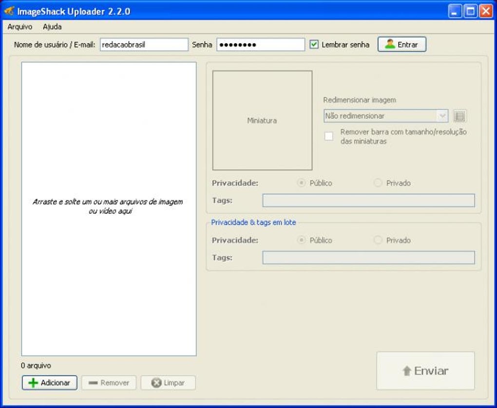Minimize the ImageShack Uploader window

click(x=455, y=11)
